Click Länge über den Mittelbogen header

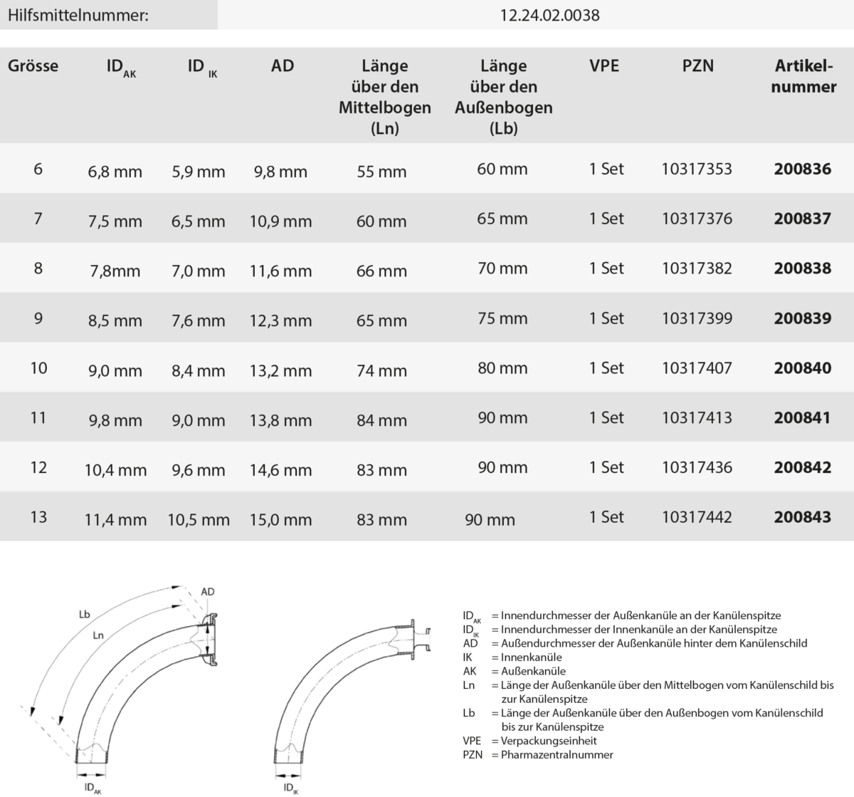coord(384,98)
